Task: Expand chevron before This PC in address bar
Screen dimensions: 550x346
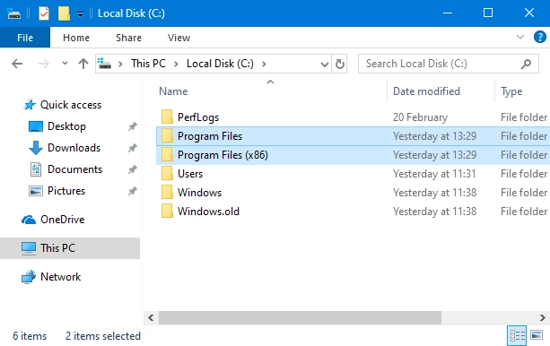Action: click(120, 64)
